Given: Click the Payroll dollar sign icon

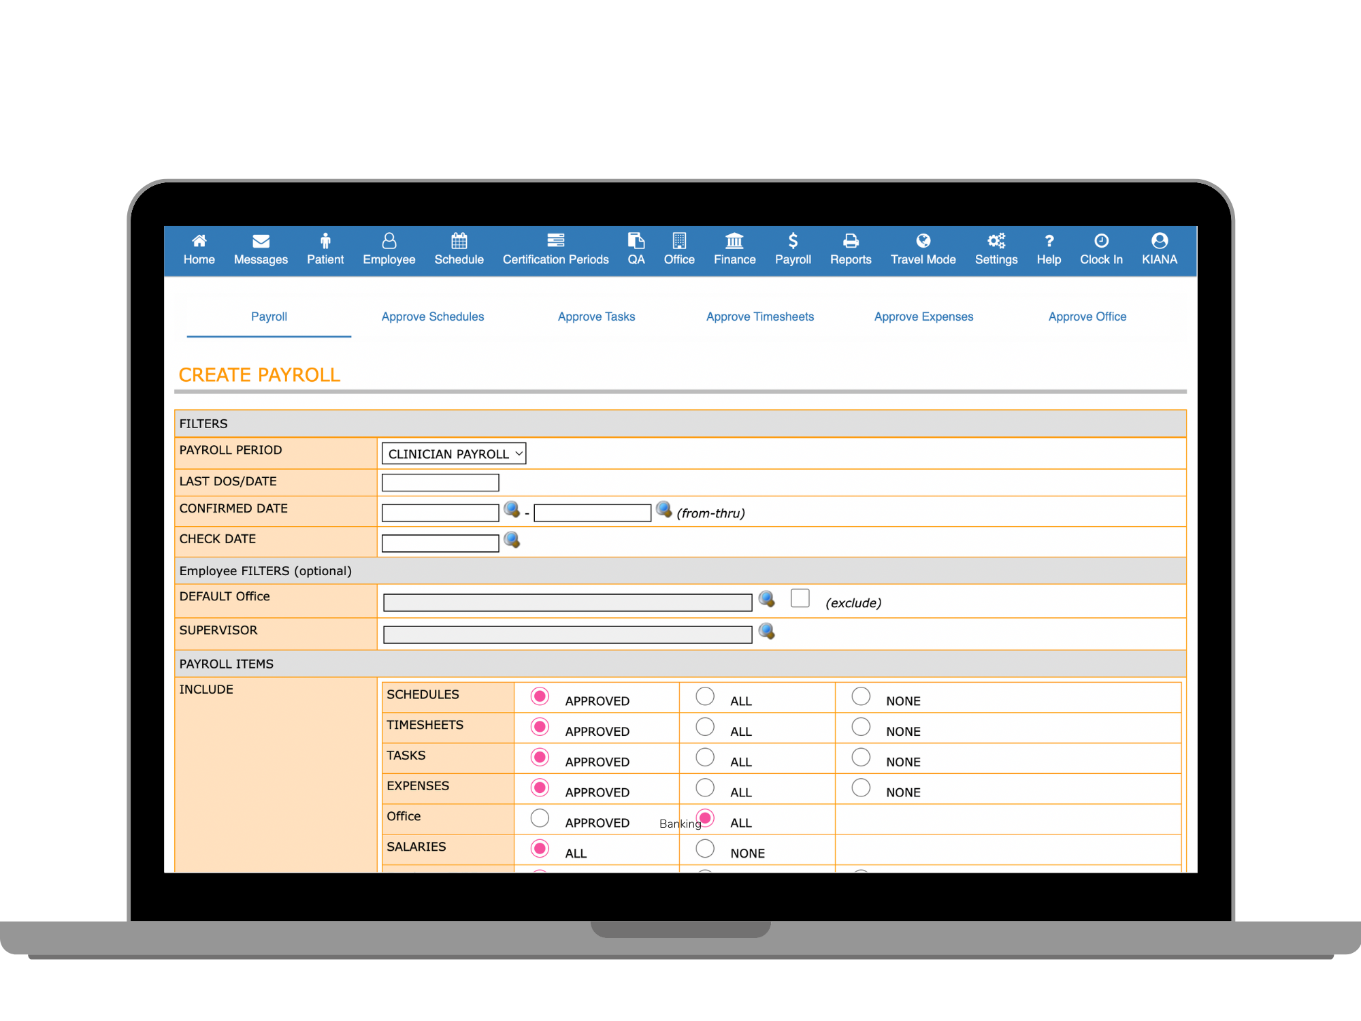Looking at the screenshot, I should coord(793,241).
